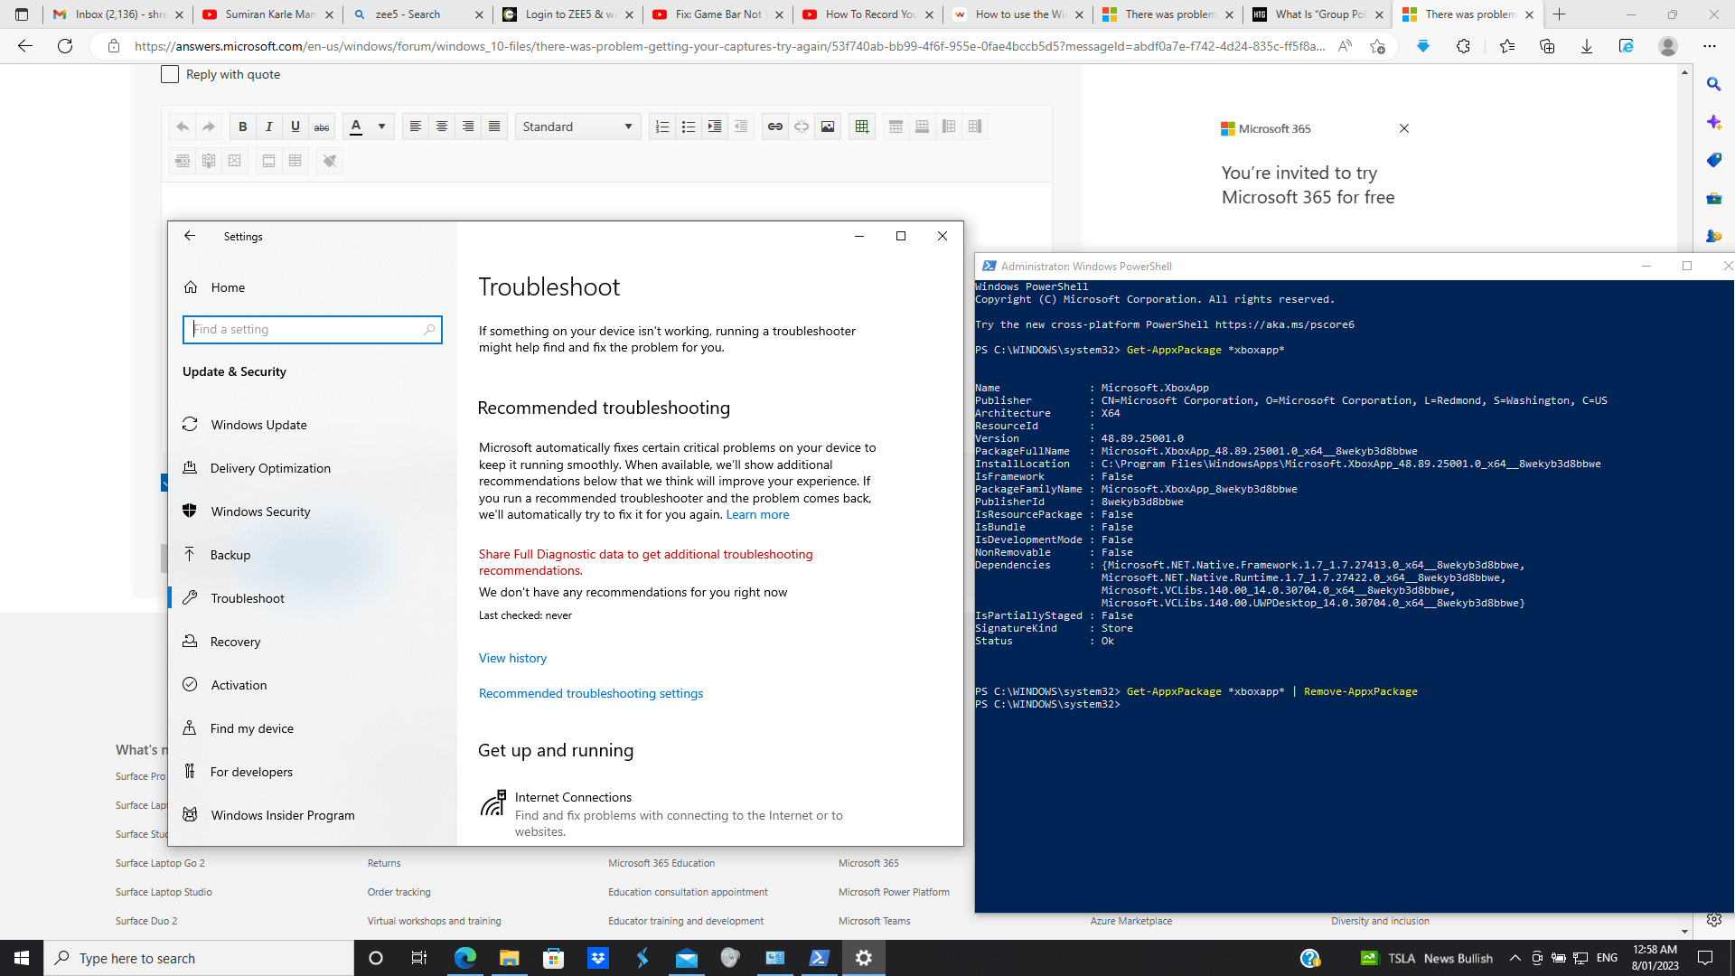Toggle bold formatting in reply editor
Screen dimensions: 1735x976
point(242,127)
